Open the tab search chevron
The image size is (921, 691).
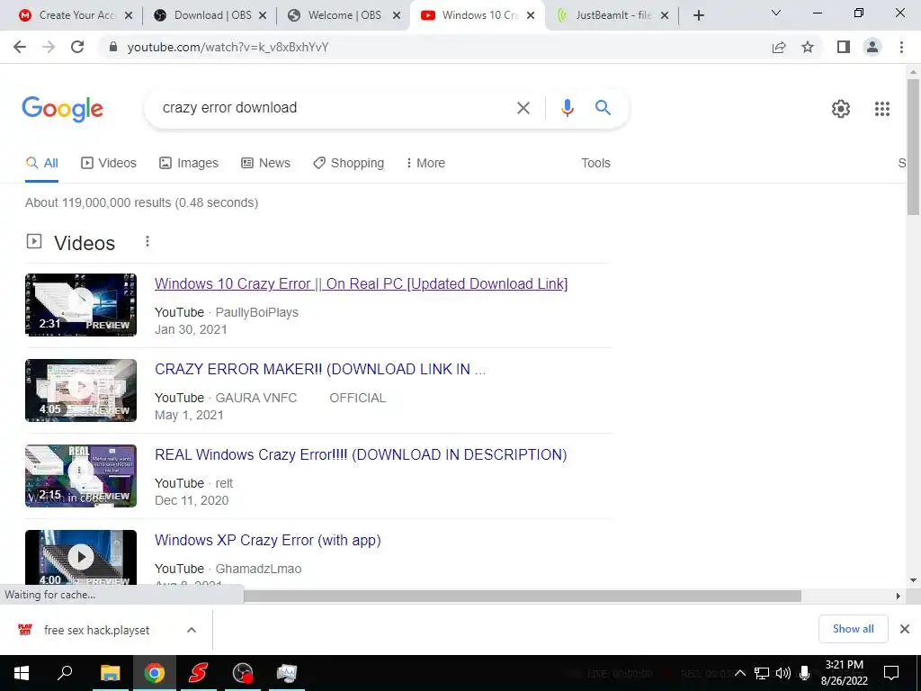pyautogui.click(x=776, y=13)
